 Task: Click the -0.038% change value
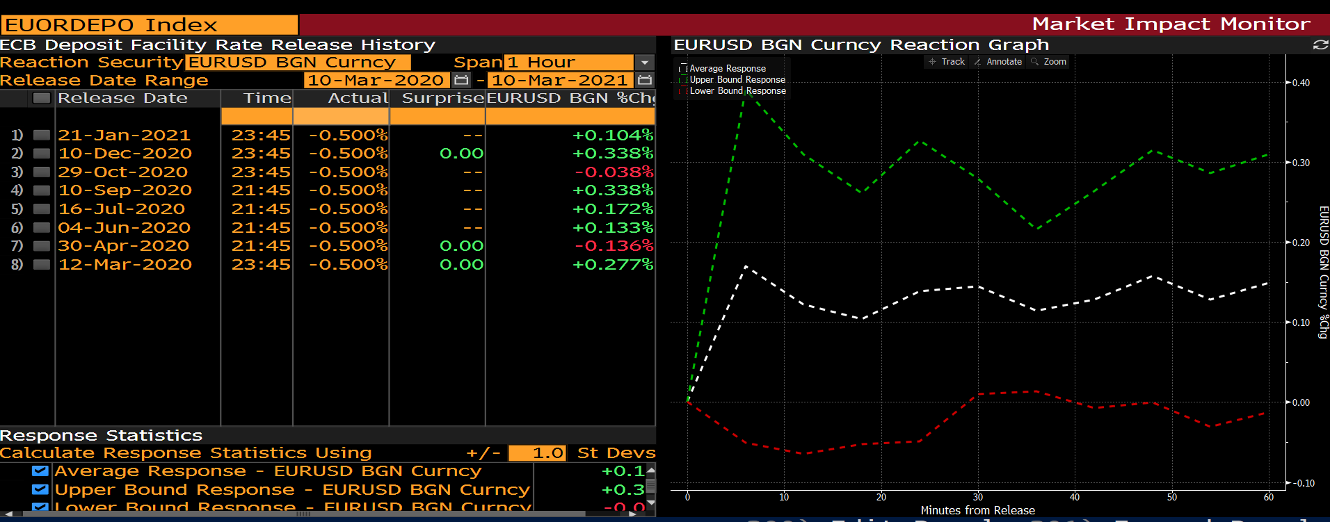point(614,172)
